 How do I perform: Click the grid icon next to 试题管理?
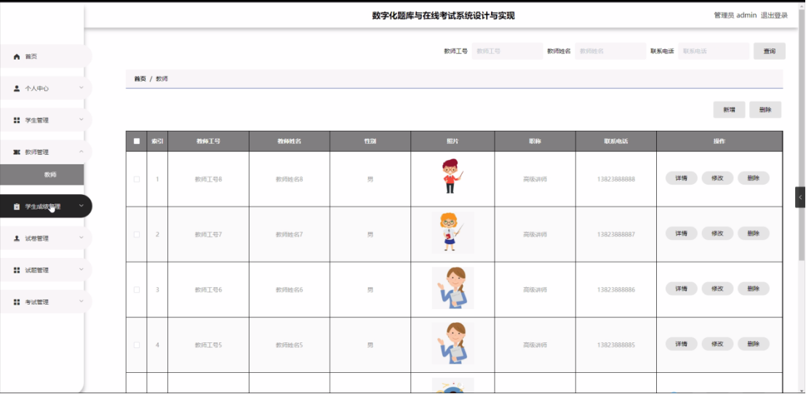coord(17,270)
